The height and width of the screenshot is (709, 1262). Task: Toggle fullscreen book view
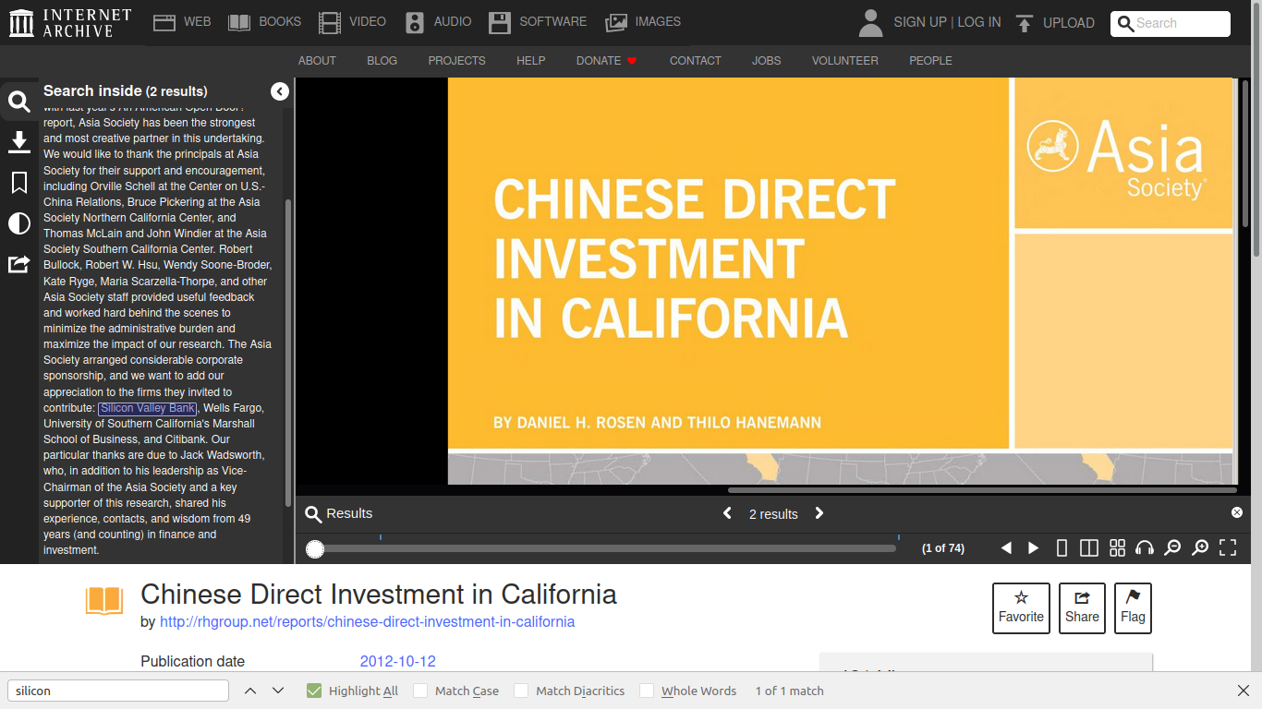tap(1228, 548)
